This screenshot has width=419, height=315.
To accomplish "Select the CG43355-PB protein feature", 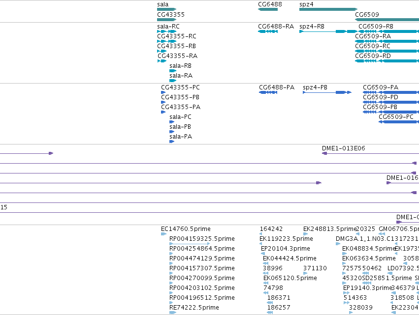I will (163, 102).
